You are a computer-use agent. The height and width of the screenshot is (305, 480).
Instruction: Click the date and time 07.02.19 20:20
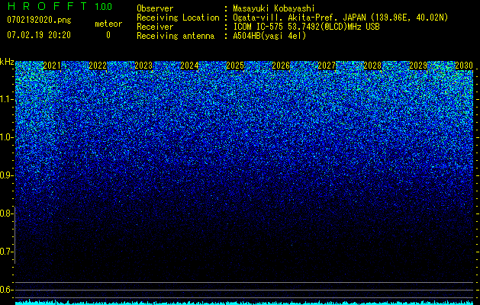pyautogui.click(x=39, y=35)
